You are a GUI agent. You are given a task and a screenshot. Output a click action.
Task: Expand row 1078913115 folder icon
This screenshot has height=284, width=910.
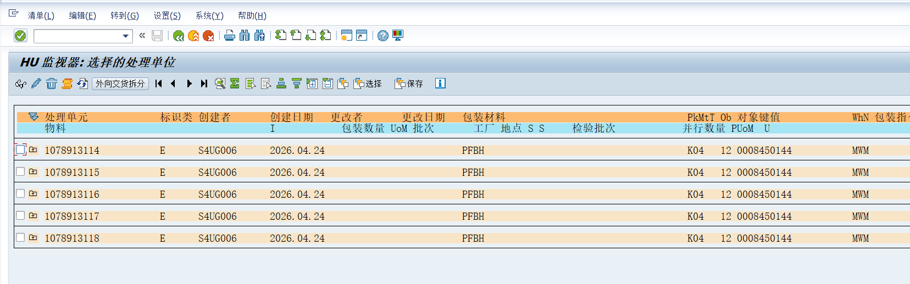(x=33, y=171)
